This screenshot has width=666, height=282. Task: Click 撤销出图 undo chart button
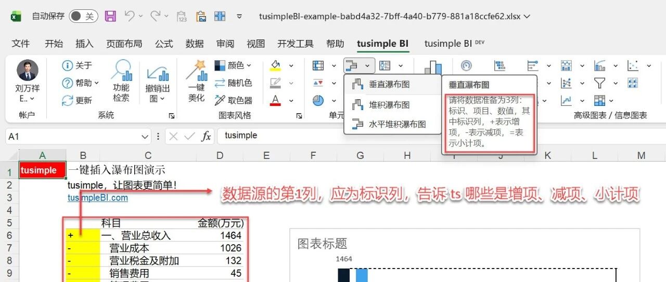[158, 83]
